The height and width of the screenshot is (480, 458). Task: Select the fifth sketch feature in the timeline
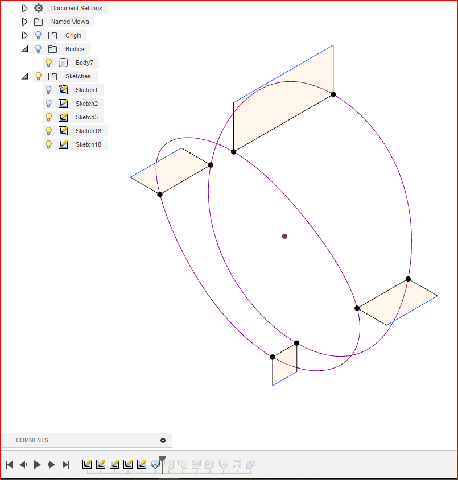pos(142,464)
